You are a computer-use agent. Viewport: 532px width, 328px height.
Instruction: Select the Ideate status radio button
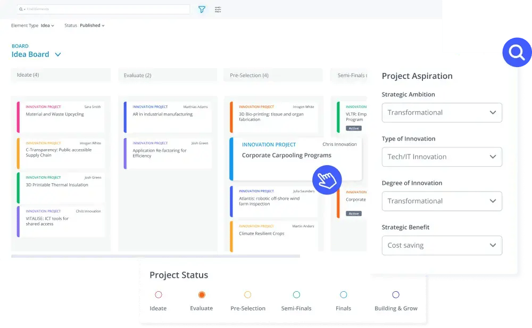(x=158, y=294)
